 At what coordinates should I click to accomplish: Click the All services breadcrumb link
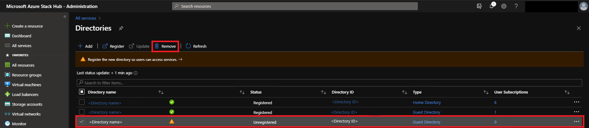point(86,18)
